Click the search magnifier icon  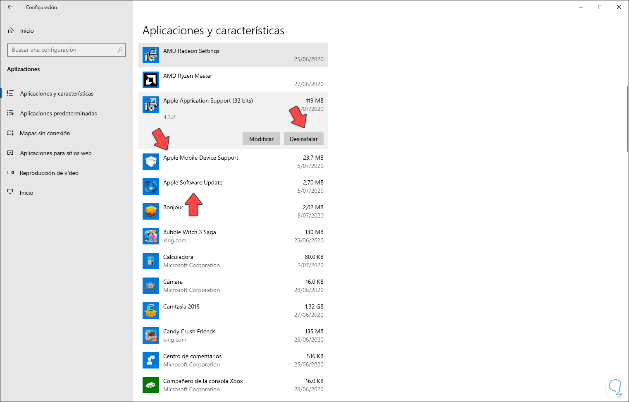120,50
